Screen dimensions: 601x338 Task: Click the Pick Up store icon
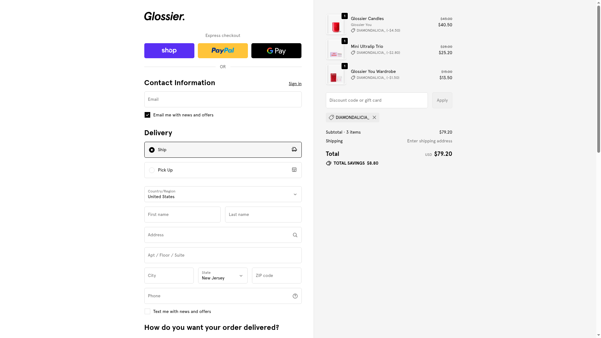[x=294, y=170]
